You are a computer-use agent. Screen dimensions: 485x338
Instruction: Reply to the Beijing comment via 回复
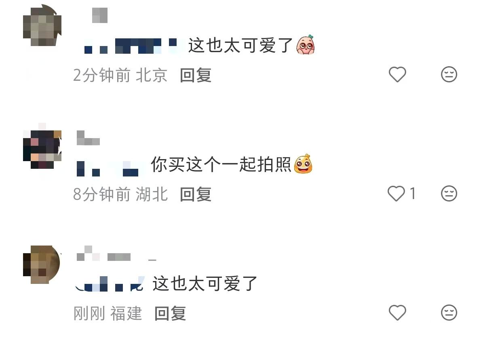(196, 75)
